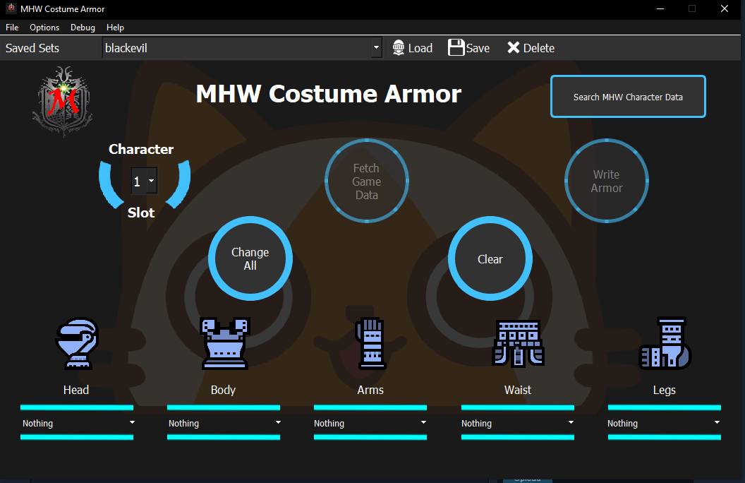This screenshot has width=745, height=483.
Task: Click the Head label text
Action: (x=76, y=390)
